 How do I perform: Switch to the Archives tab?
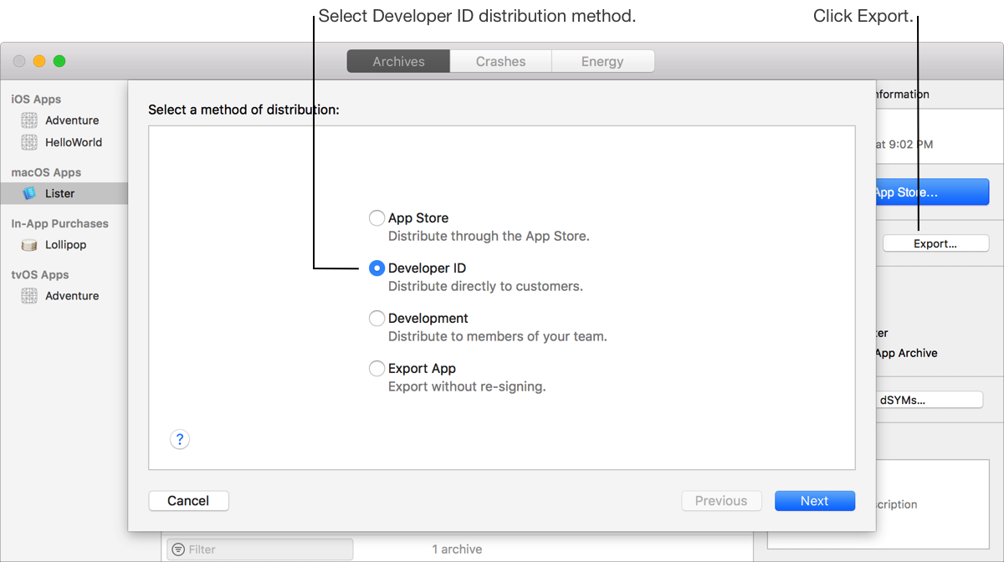tap(398, 62)
